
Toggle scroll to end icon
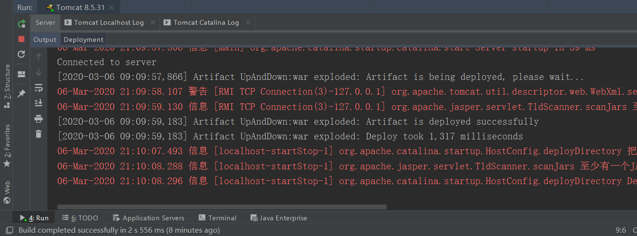coord(39,103)
